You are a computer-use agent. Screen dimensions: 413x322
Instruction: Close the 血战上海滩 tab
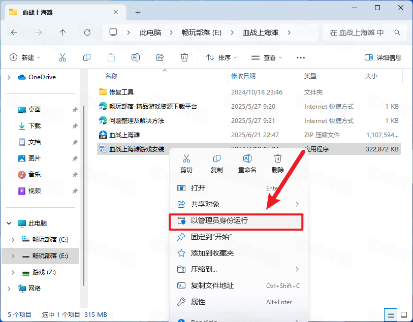pos(115,12)
